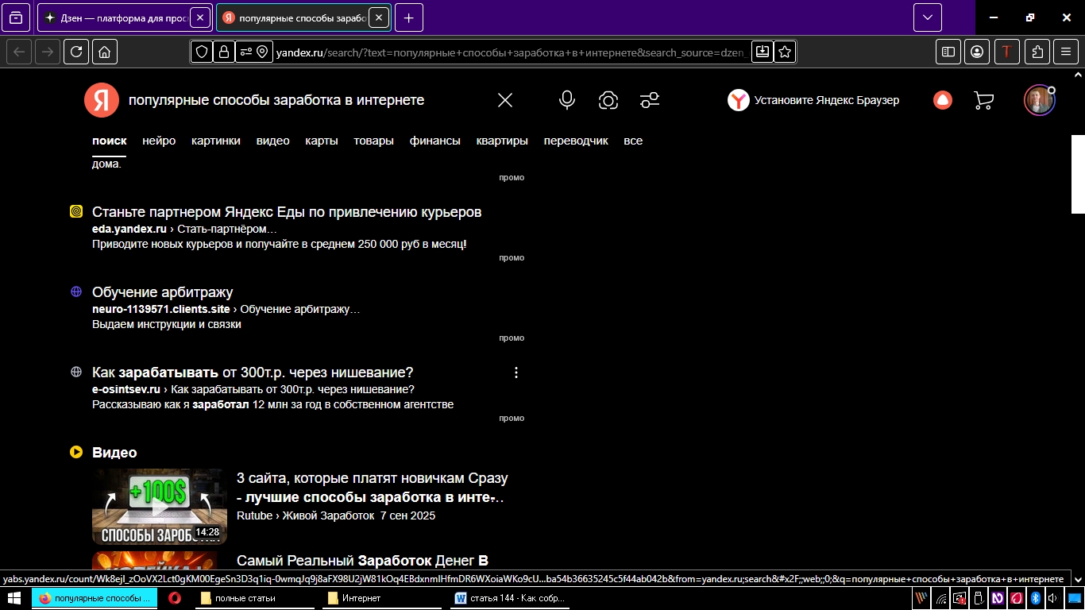The height and width of the screenshot is (610, 1085).
Task: Expand the tab list dropdown arrow
Action: coord(926,17)
